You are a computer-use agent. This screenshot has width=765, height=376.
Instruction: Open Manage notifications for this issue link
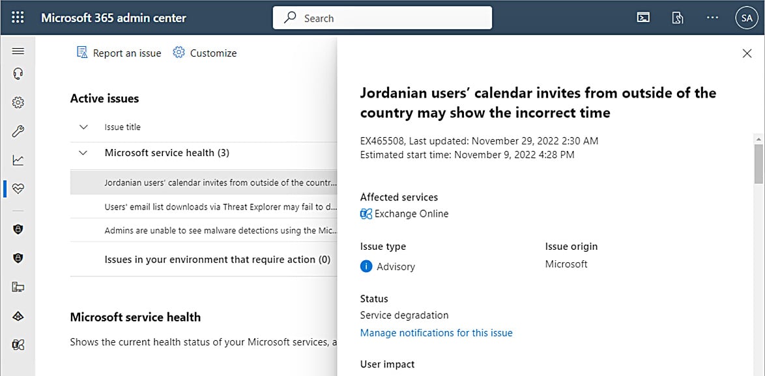[436, 333]
